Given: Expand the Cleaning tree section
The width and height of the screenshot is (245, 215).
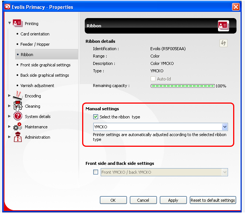Looking at the screenshot, I should pyautogui.click(x=9, y=106).
